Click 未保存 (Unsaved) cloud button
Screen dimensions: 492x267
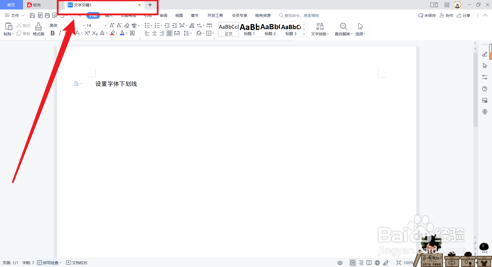point(427,15)
